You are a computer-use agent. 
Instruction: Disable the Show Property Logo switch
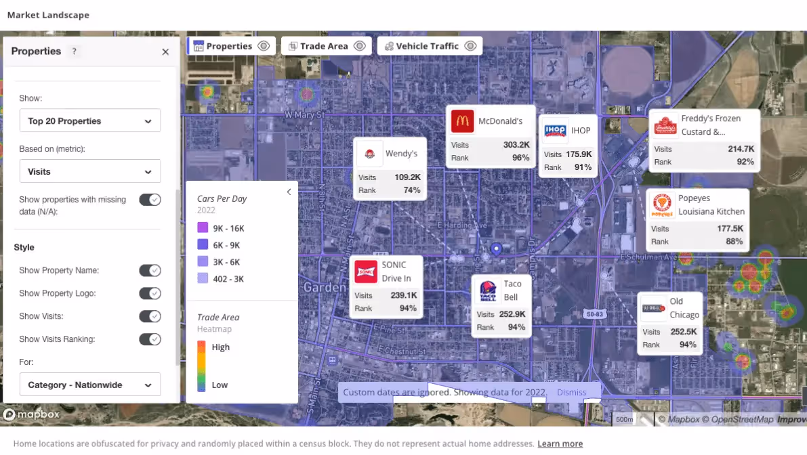coord(150,293)
